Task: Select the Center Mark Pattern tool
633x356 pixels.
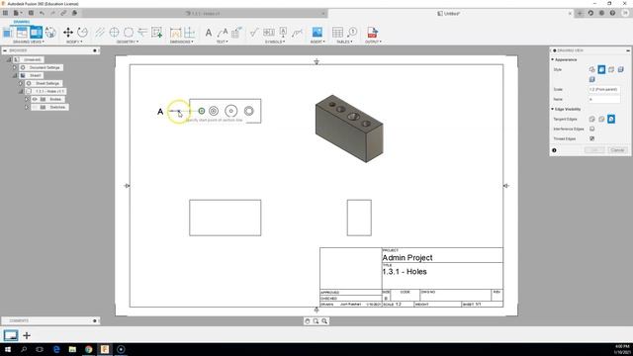Action: (129, 33)
